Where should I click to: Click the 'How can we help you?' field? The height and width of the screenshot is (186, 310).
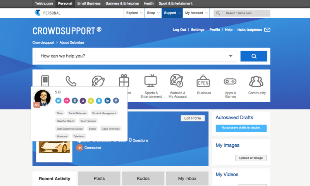coord(136,56)
